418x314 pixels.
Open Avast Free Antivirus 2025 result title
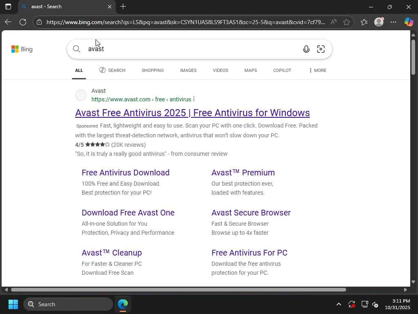tap(193, 113)
